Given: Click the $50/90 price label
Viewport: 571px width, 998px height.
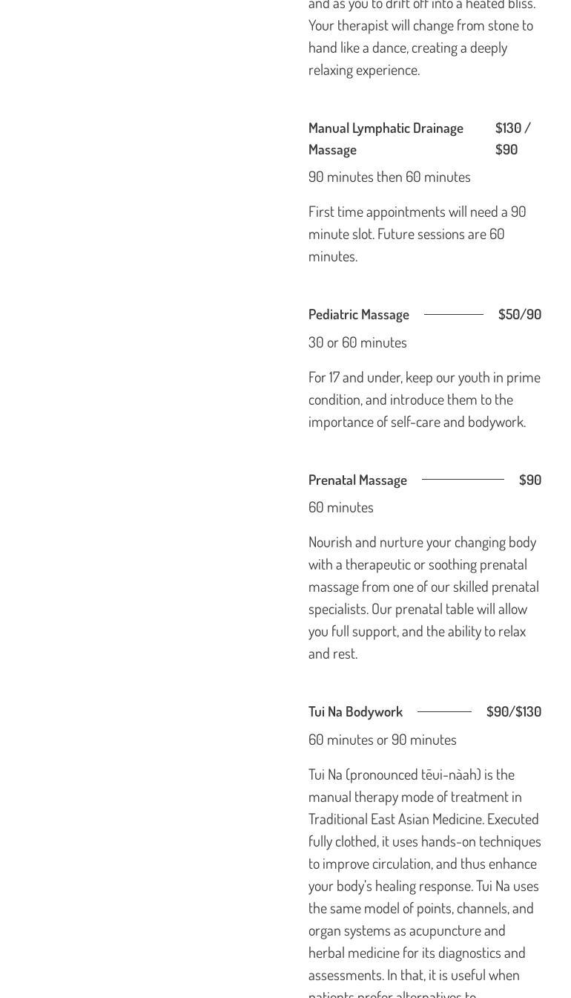Looking at the screenshot, I should click(x=519, y=314).
